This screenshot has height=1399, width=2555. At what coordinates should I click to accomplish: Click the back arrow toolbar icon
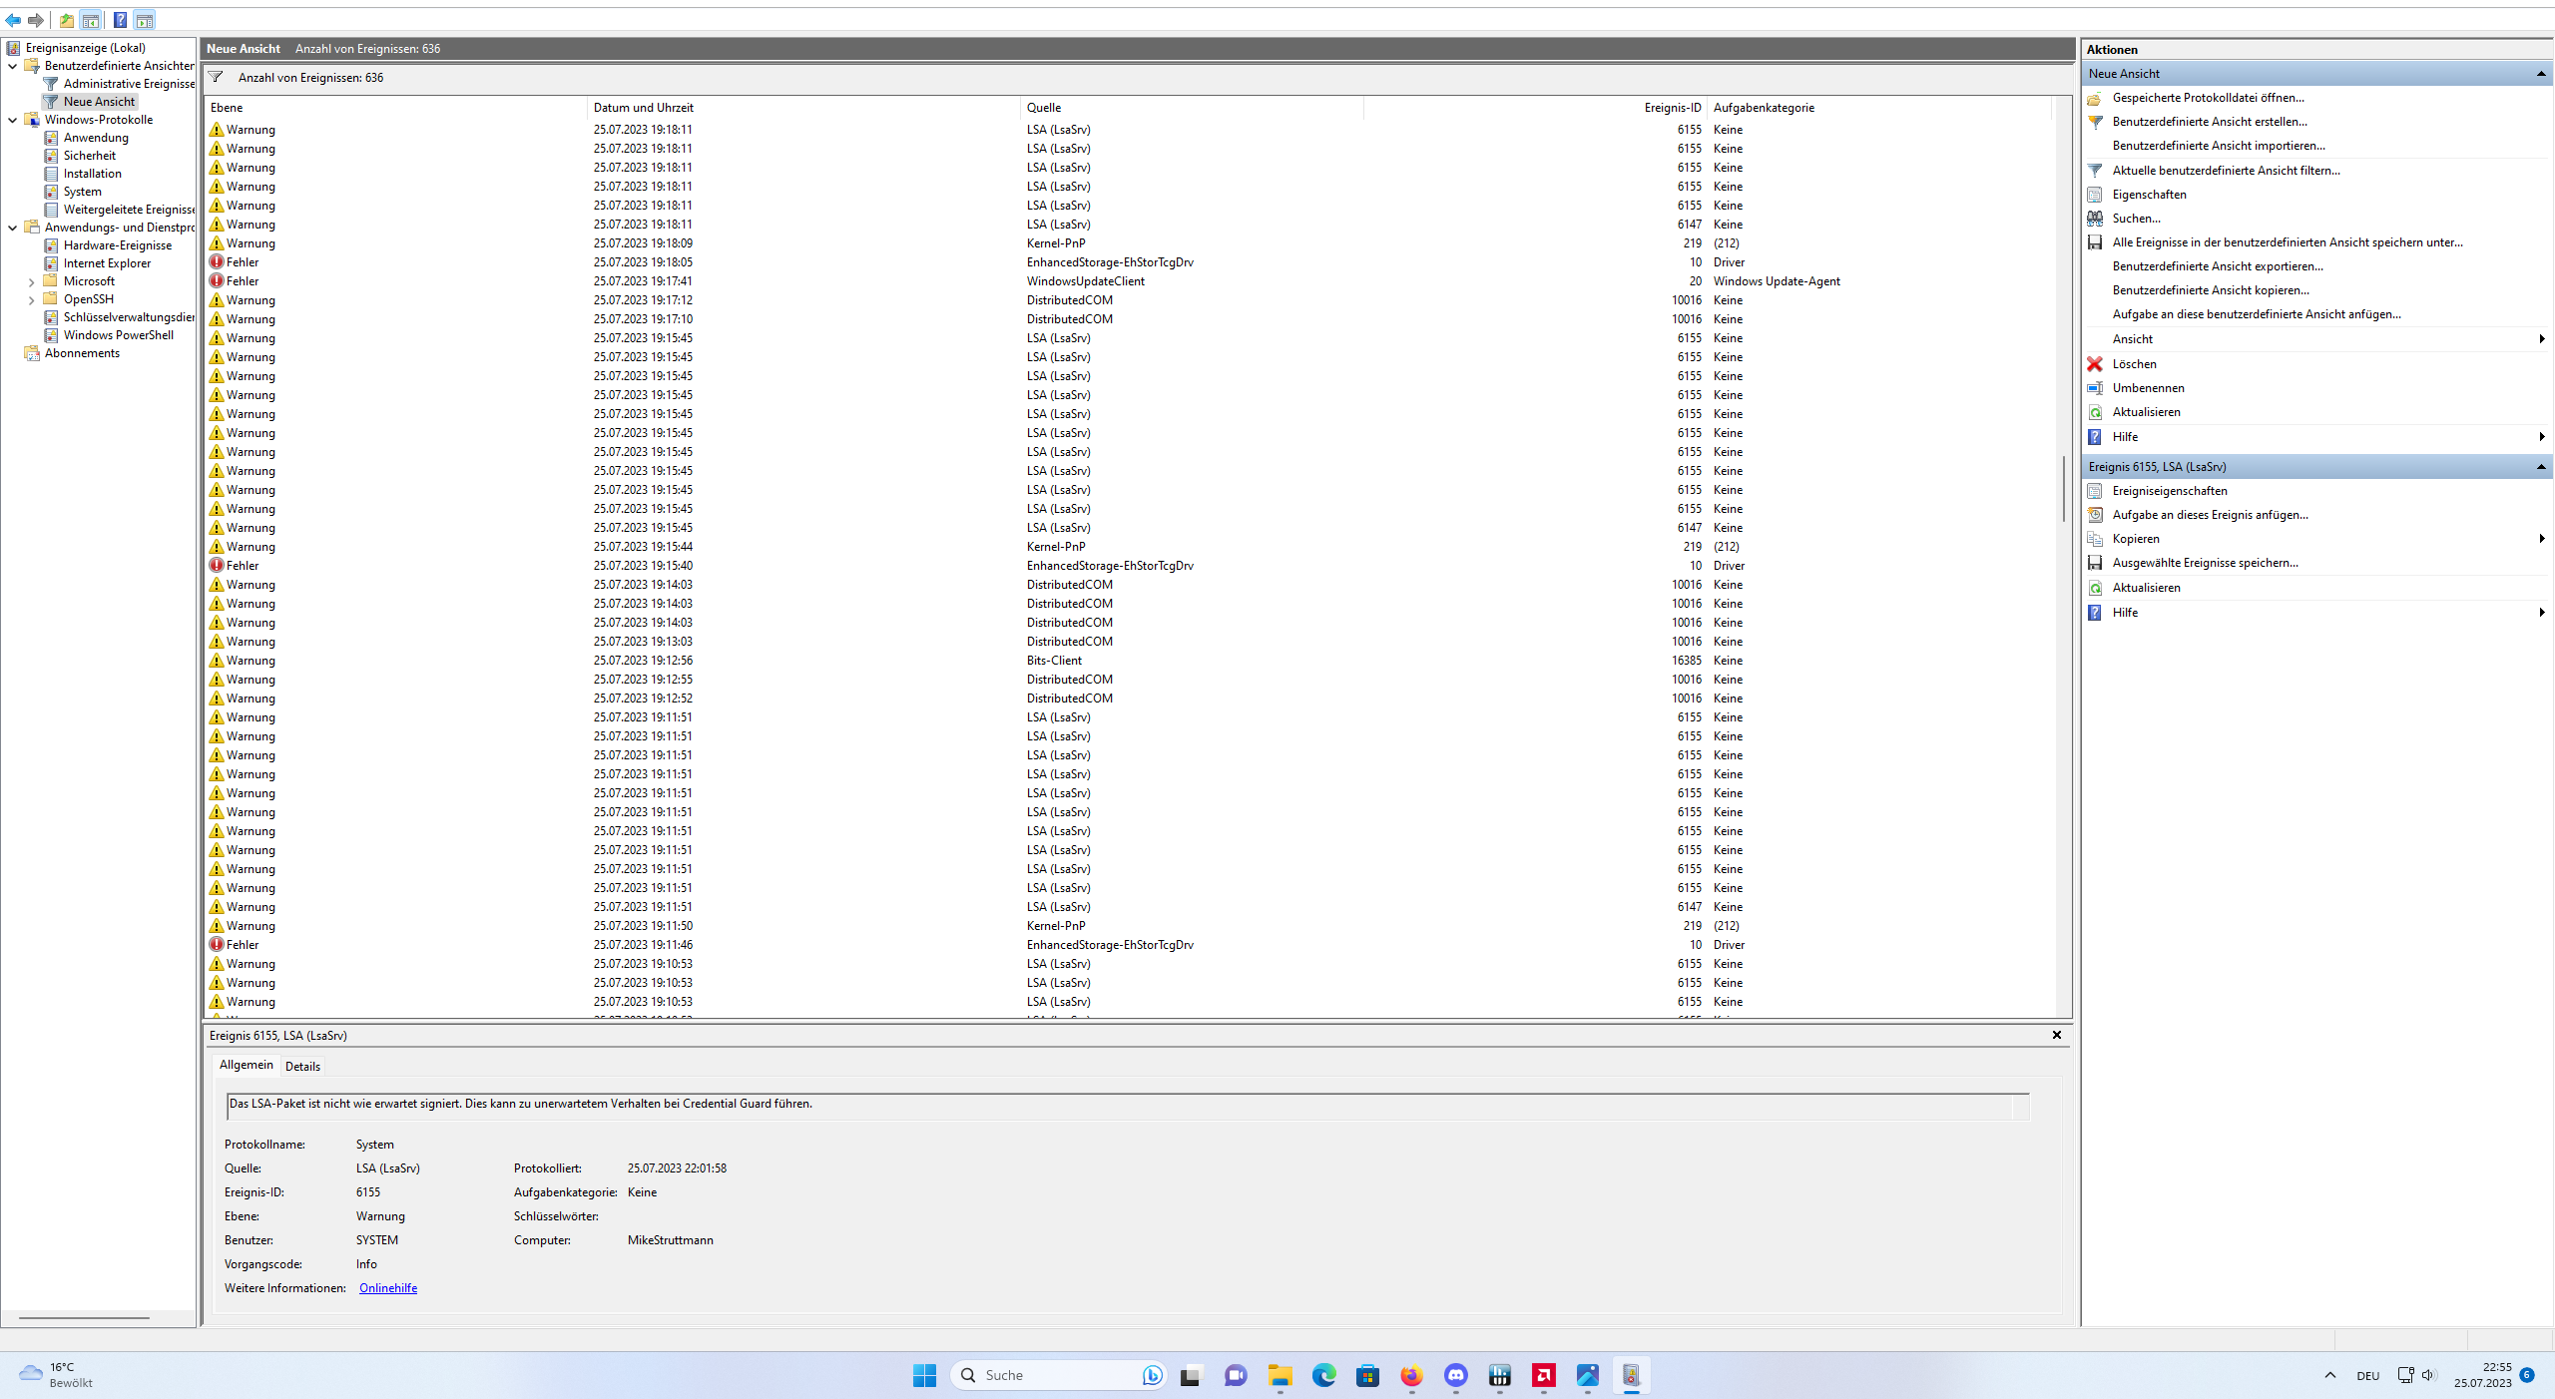[13, 20]
